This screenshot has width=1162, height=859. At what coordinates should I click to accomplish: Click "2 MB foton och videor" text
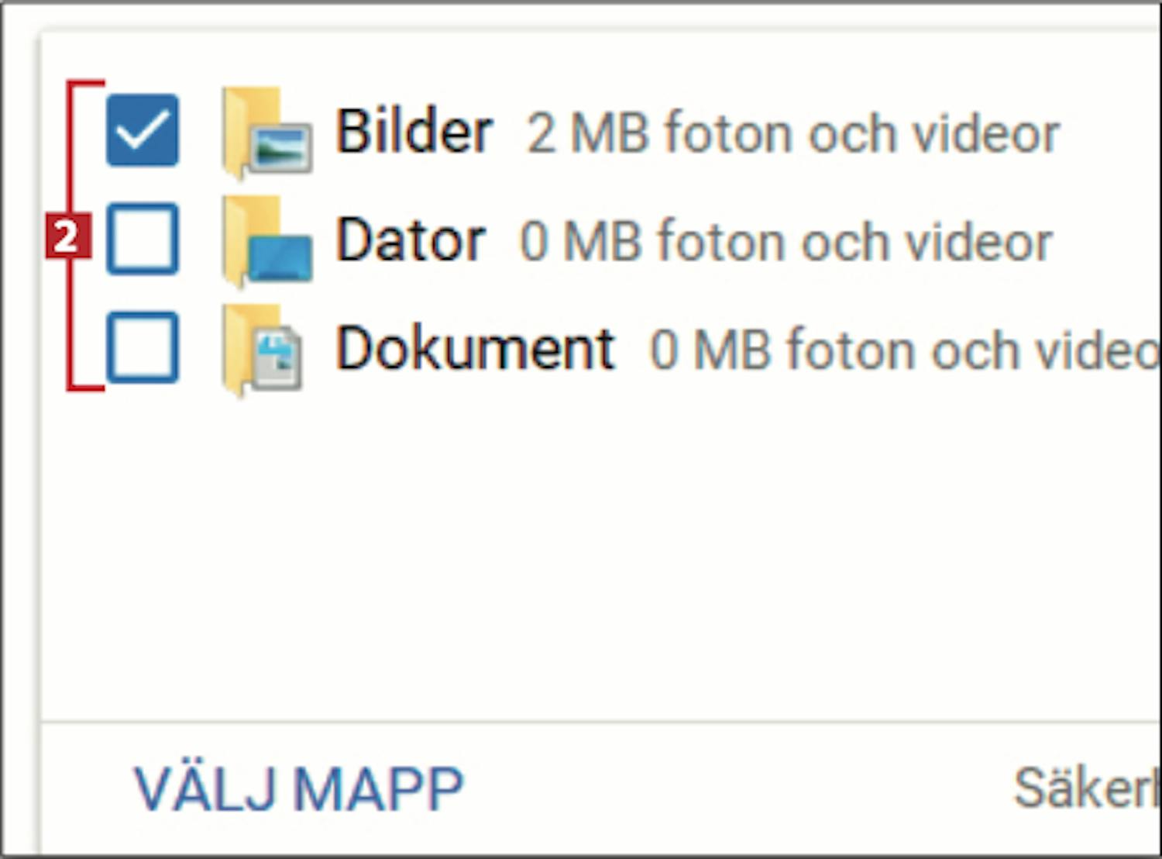[x=793, y=133]
